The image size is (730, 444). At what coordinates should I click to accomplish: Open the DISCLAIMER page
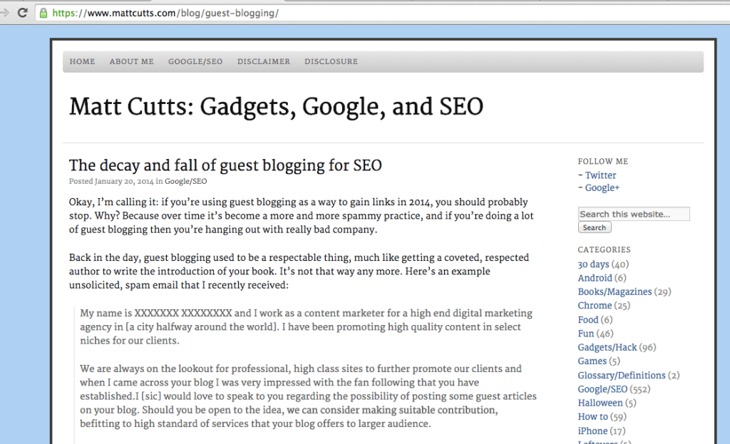point(264,61)
